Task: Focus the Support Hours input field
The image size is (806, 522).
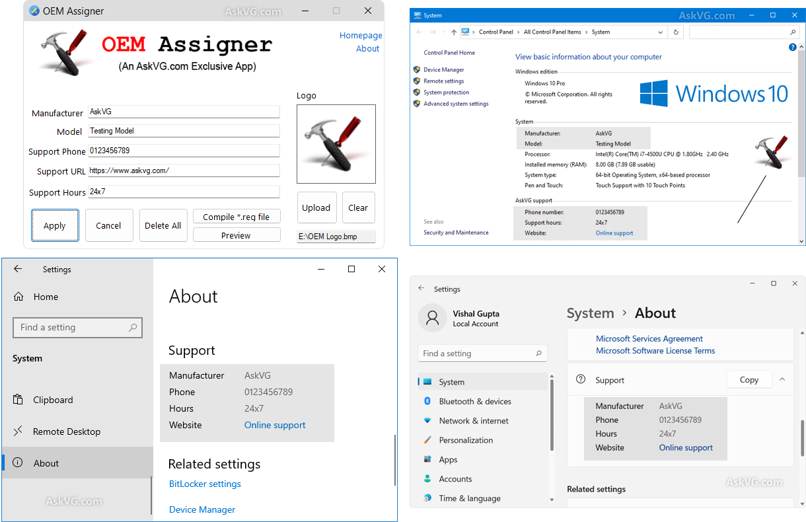Action: 184,192
